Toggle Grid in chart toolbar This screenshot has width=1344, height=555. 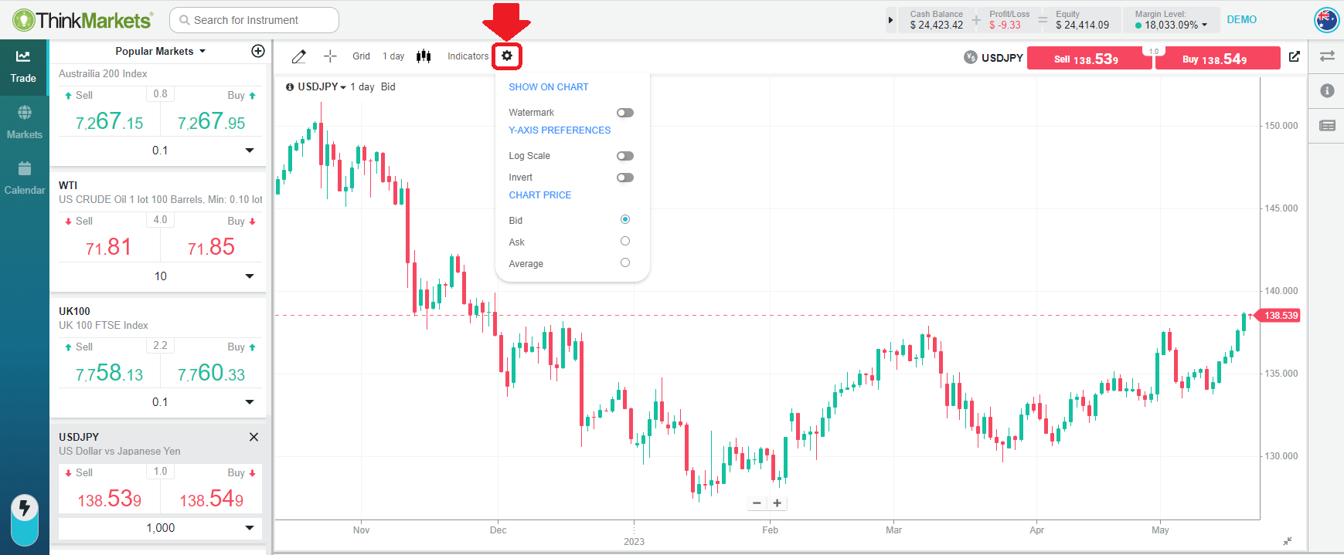[x=361, y=56]
